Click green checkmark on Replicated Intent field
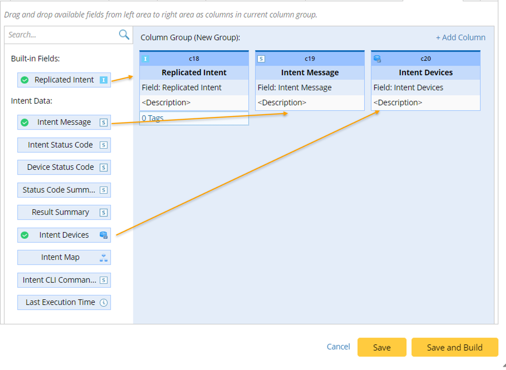This screenshot has width=506, height=370. point(25,80)
